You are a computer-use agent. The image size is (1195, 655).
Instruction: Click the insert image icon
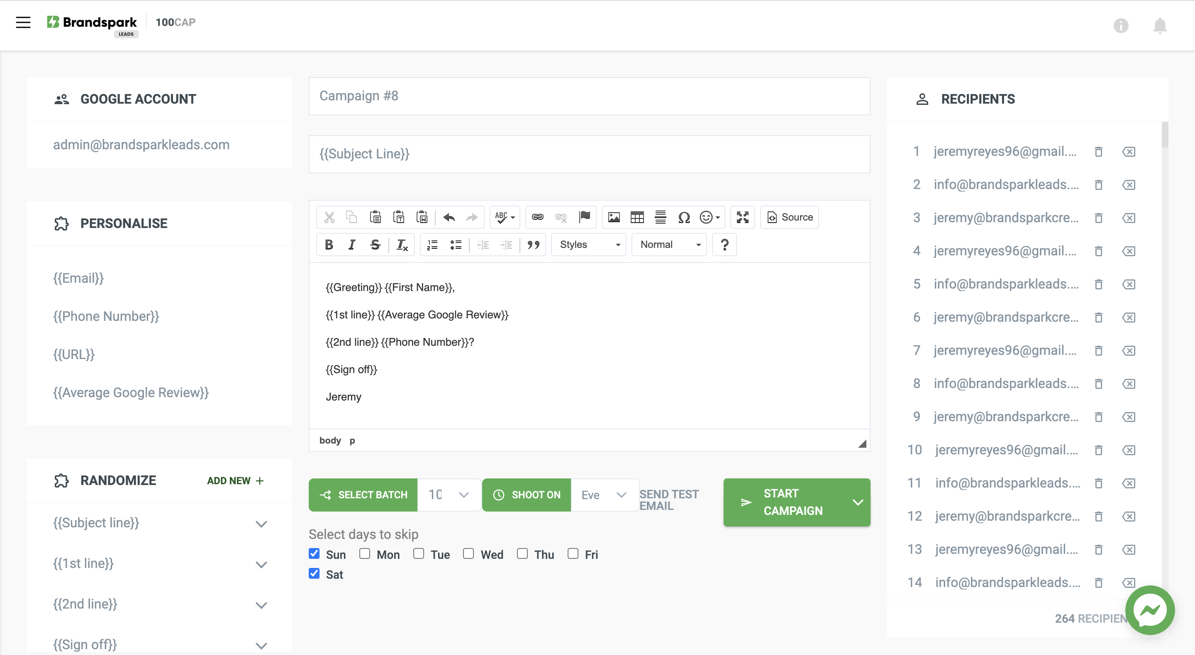(x=614, y=217)
